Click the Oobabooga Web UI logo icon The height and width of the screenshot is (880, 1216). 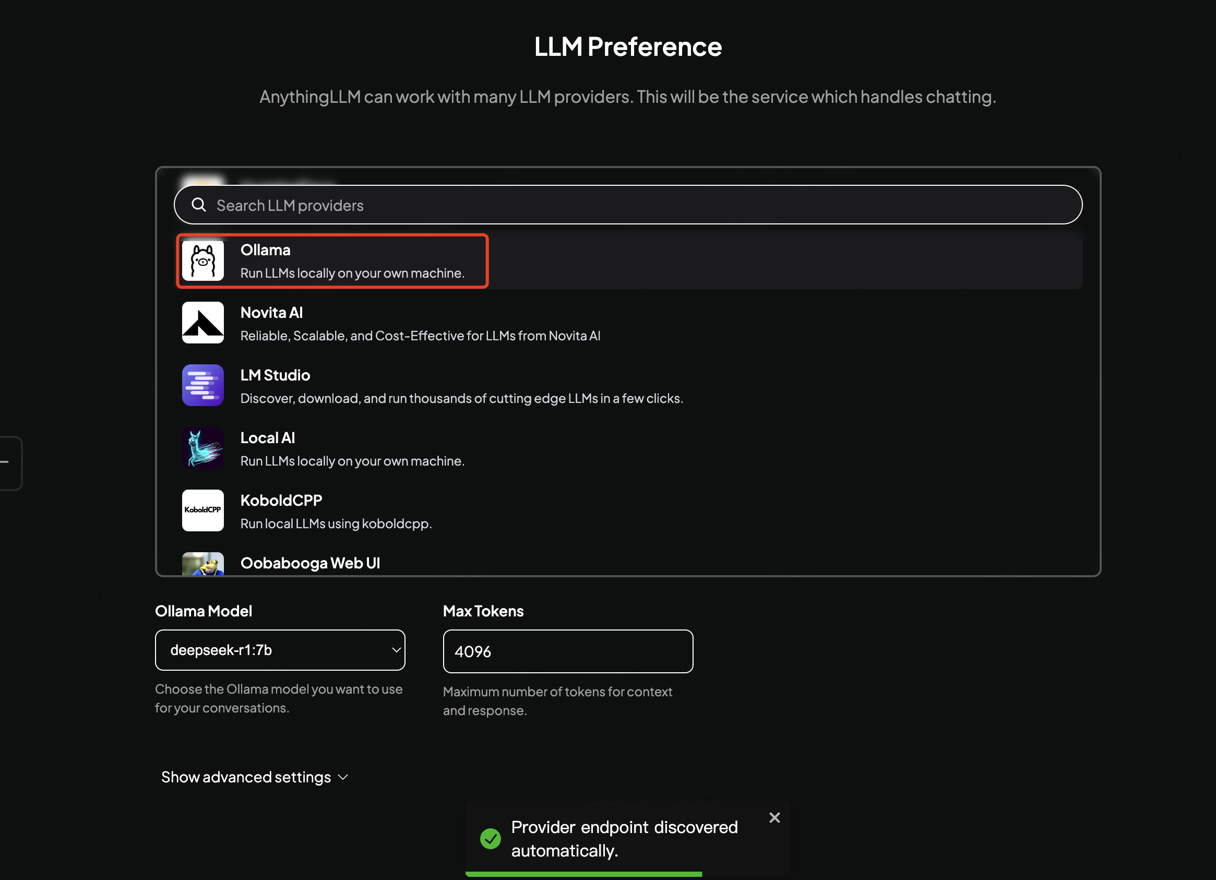202,564
